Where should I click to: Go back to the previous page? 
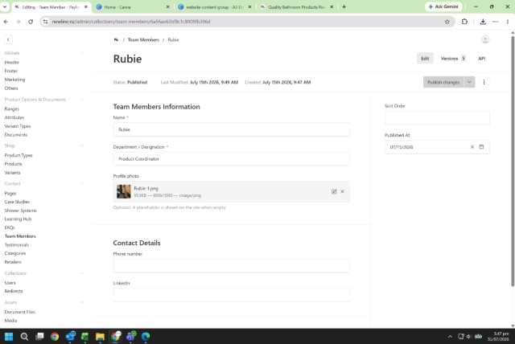6,22
